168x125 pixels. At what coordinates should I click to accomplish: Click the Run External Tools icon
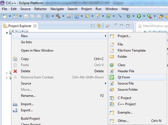coord(150,16)
